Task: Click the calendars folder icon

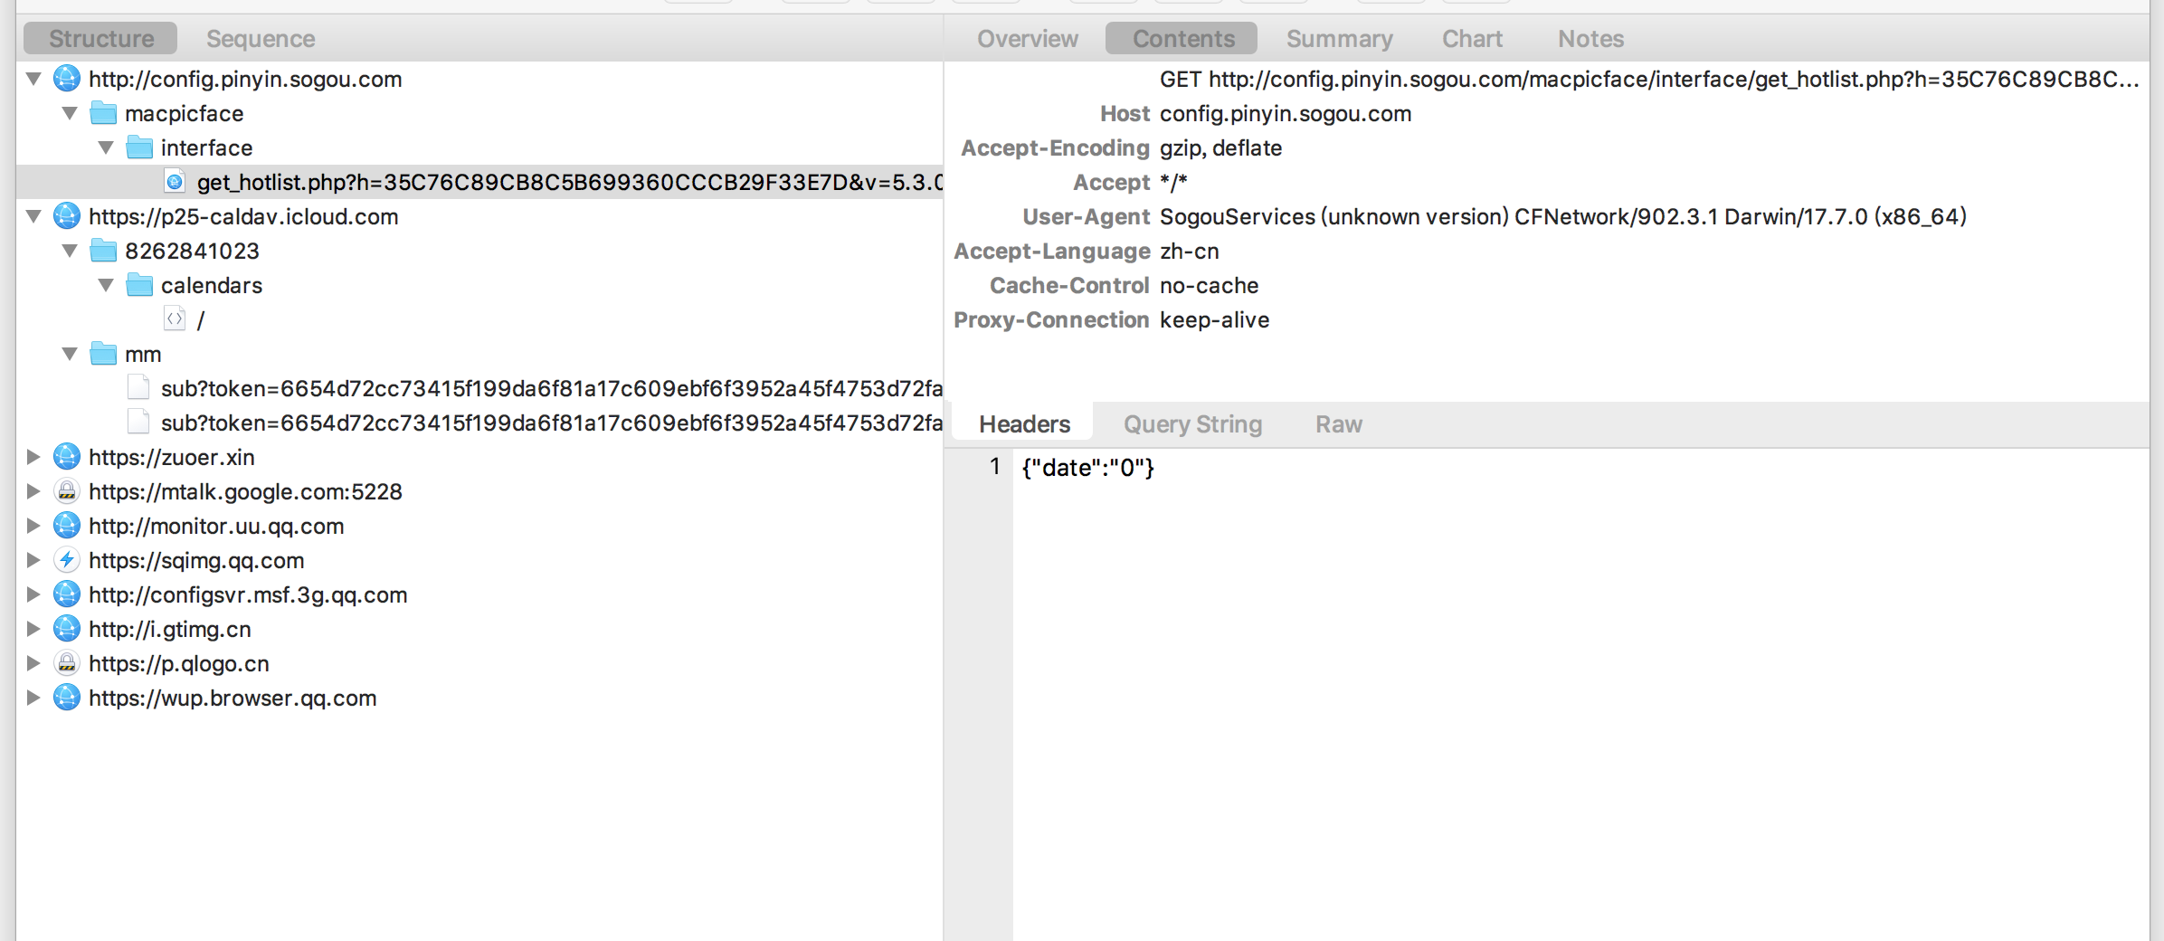Action: (x=139, y=285)
